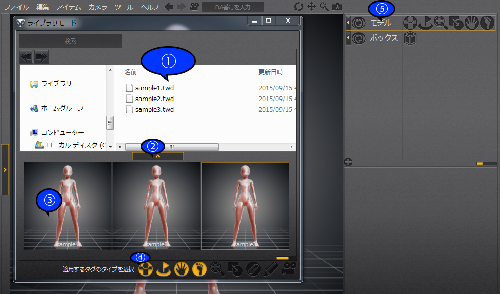This screenshot has width=500, height=294.
Task: Select sample2.twd in the file list
Action: click(154, 99)
